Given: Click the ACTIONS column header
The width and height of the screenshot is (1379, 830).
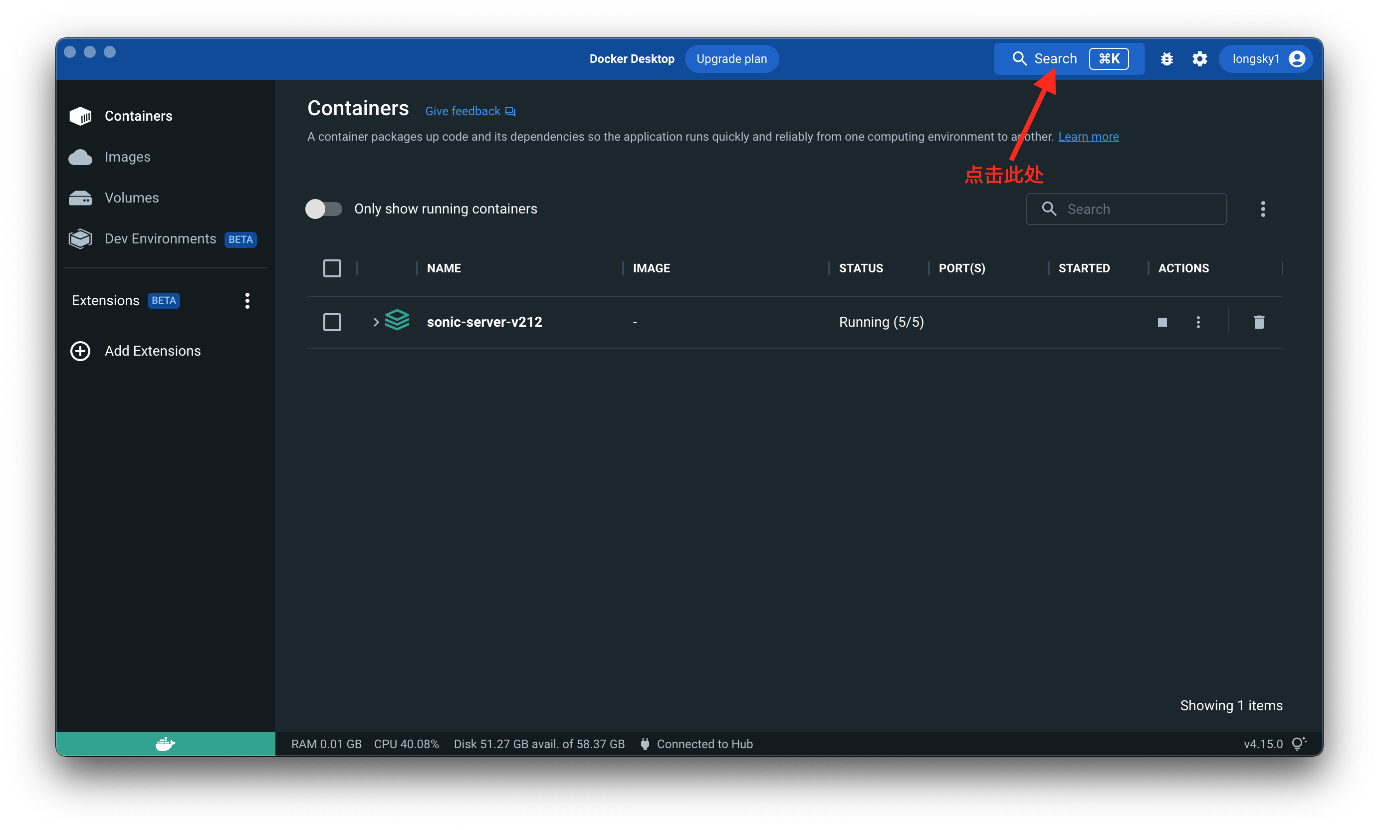Looking at the screenshot, I should [x=1183, y=268].
